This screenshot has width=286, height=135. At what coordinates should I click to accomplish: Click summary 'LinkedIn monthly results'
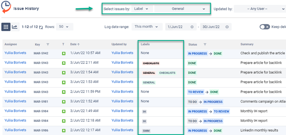point(259,130)
